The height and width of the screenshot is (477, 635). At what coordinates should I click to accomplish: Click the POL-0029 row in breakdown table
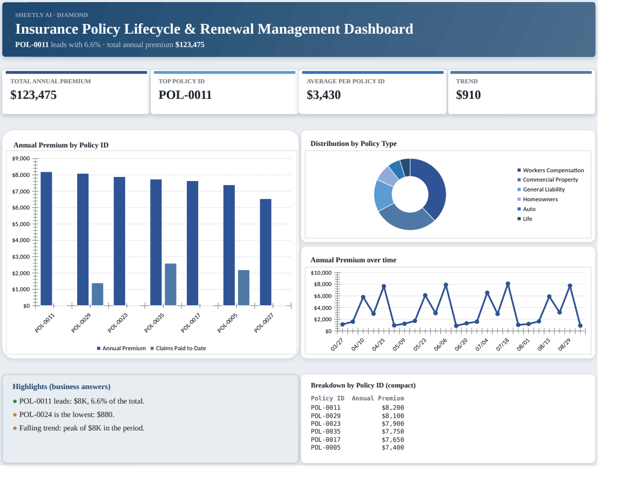357,415
